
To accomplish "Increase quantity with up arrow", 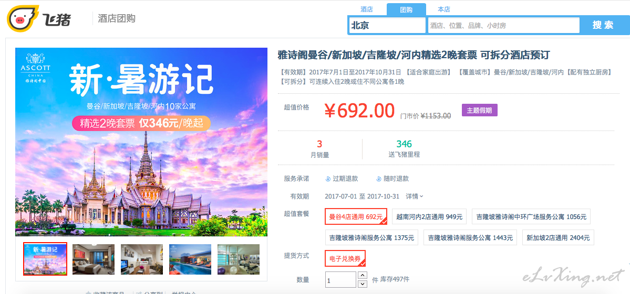I will pyautogui.click(x=363, y=276).
